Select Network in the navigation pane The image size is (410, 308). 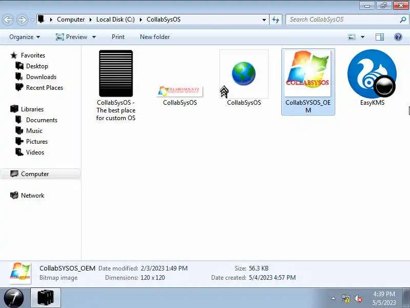click(33, 196)
